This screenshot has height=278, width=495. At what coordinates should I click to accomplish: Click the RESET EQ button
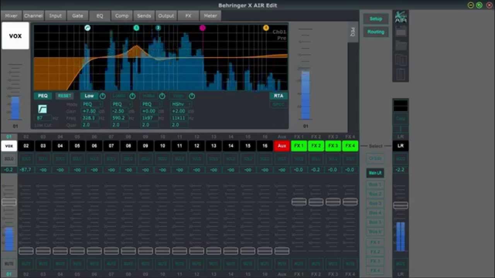coord(65,96)
